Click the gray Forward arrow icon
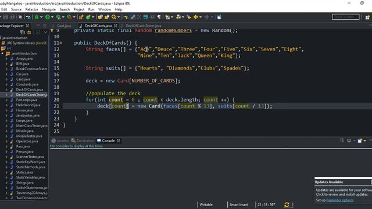This screenshot has height=209, width=372. pyautogui.click(x=207, y=17)
